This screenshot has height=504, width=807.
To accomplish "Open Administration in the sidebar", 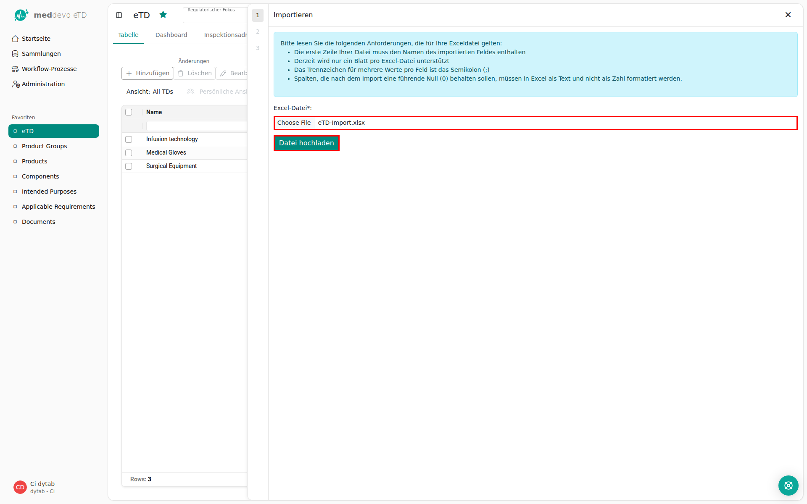I will [x=43, y=84].
